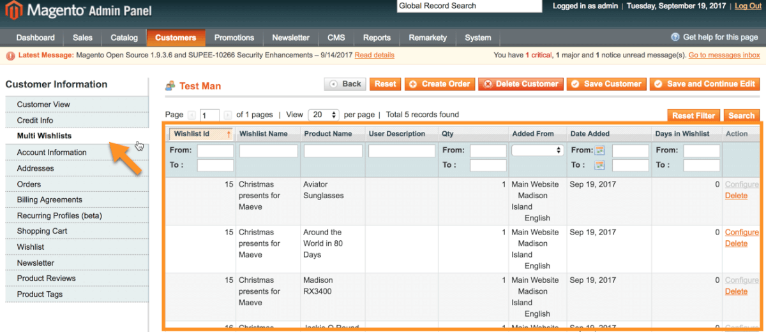The width and height of the screenshot is (766, 332).
Task: Click the previous page arrow icon
Action: pos(191,115)
